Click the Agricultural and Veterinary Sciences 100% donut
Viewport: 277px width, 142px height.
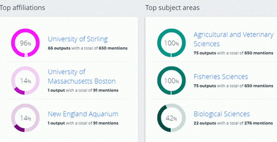[171, 43]
